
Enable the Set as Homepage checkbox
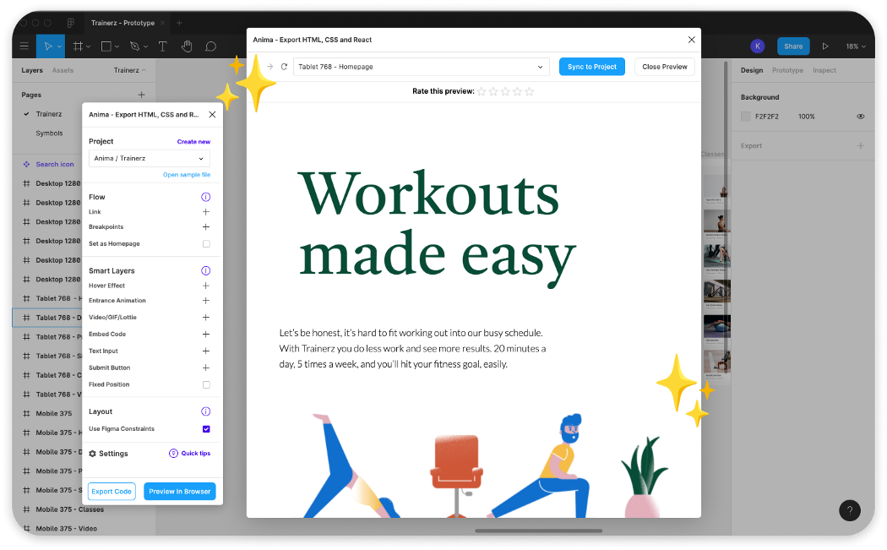pos(206,243)
